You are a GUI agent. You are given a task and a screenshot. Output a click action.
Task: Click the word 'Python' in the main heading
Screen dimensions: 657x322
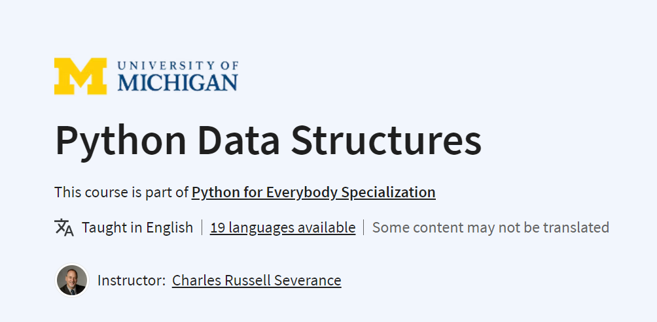(120, 142)
